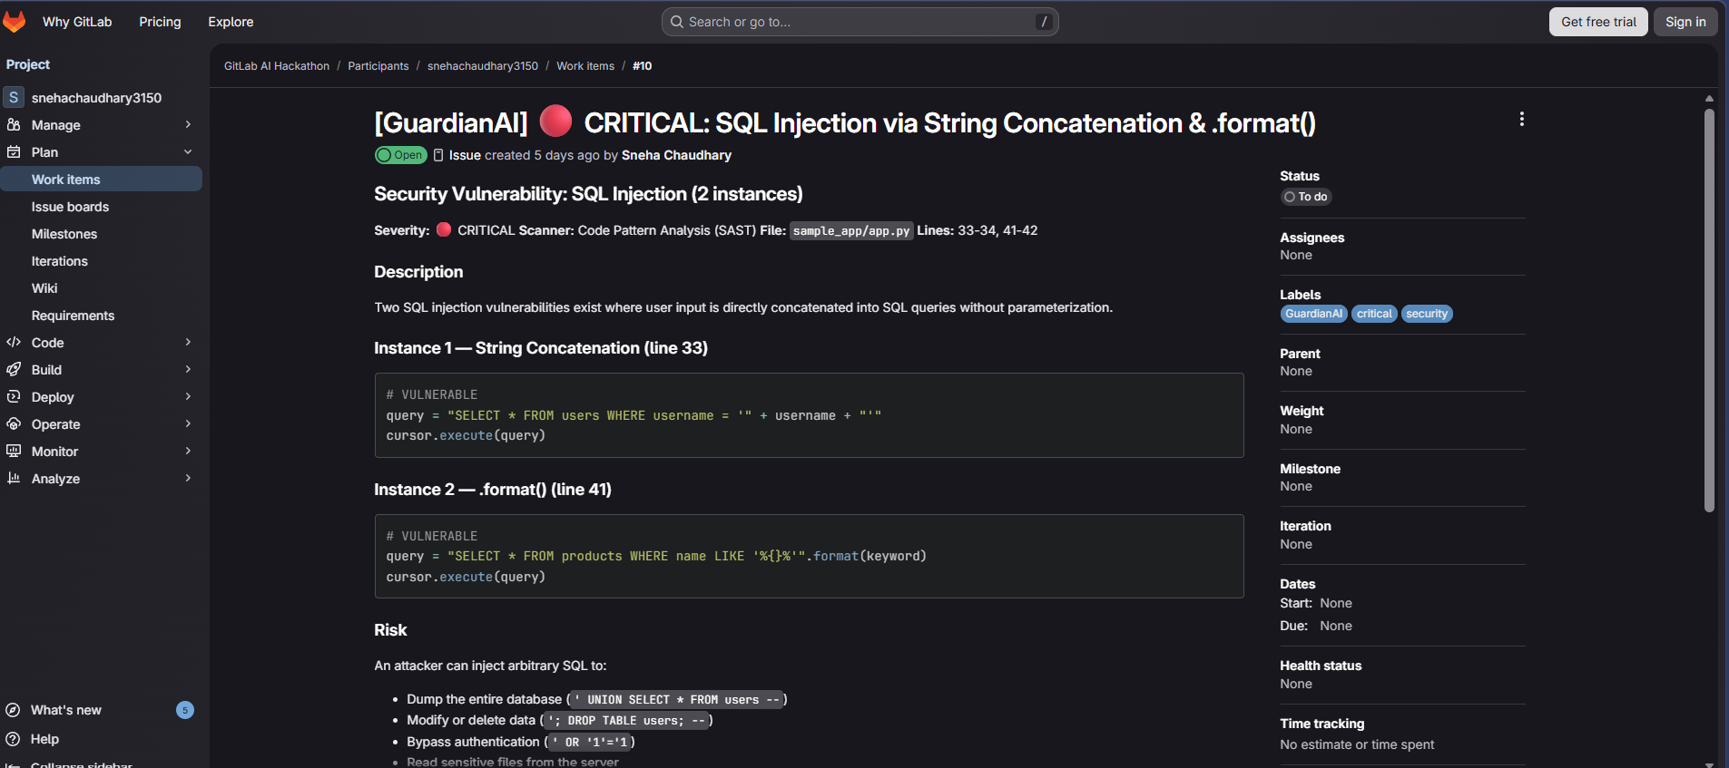Click the GitLab fox logo
Screen dimensions: 1729x768
point(15,21)
